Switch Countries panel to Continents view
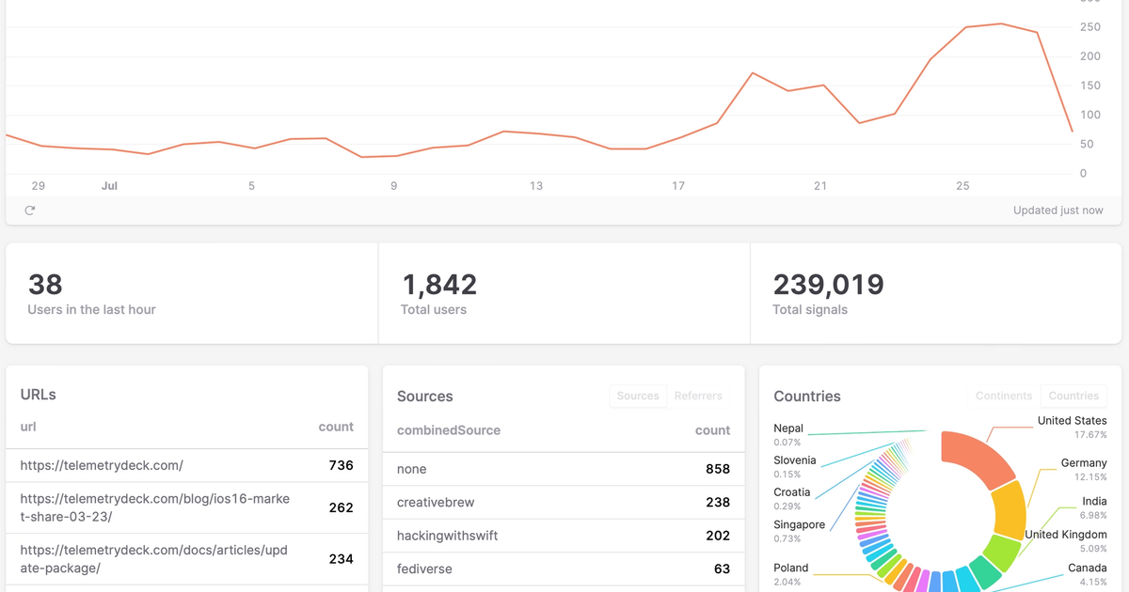Viewport: 1129px width, 592px height. [x=1003, y=396]
